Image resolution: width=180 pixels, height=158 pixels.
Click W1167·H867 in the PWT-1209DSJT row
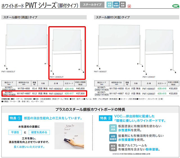24,94
